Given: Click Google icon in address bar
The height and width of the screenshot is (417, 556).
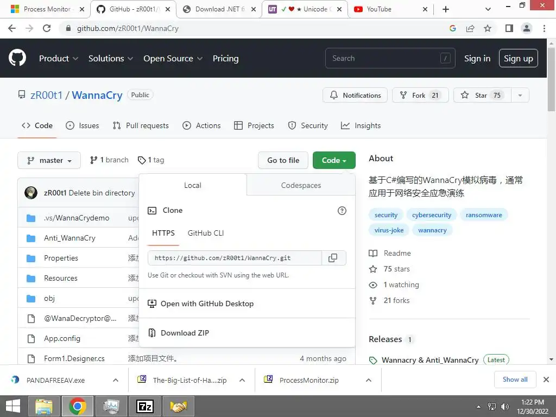Looking at the screenshot, I should pos(453,28).
